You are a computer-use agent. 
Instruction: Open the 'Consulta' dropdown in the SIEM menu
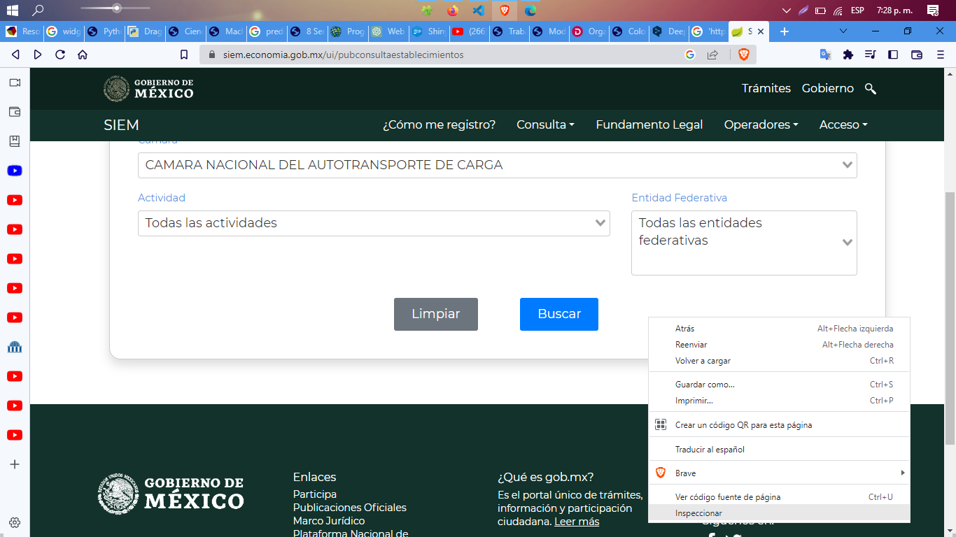[545, 124]
